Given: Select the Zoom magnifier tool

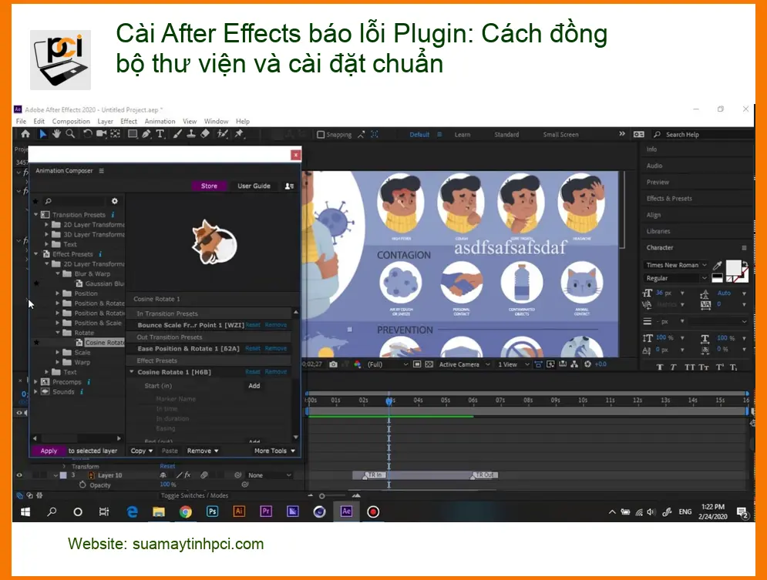Looking at the screenshot, I should pyautogui.click(x=70, y=134).
